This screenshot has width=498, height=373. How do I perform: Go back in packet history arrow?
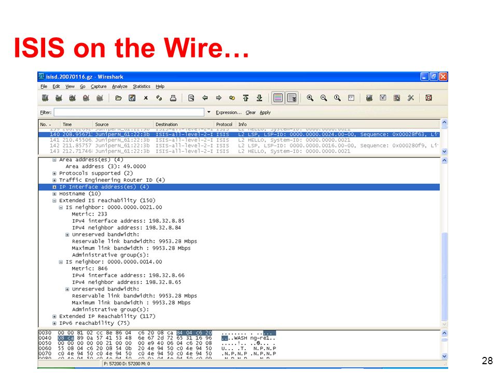point(205,98)
